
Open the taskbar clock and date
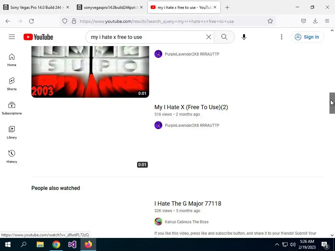coord(307,244)
